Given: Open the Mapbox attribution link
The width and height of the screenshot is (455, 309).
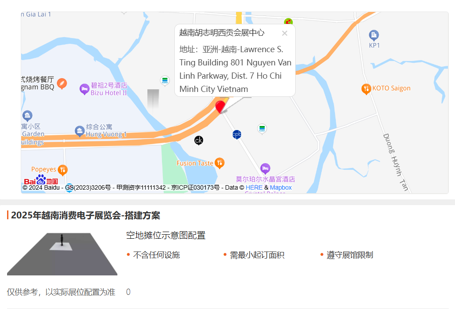Looking at the screenshot, I should pos(281,188).
